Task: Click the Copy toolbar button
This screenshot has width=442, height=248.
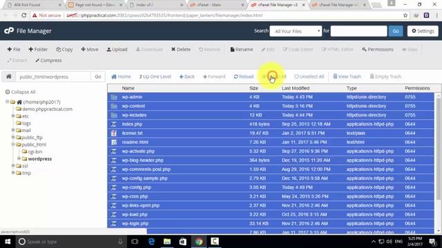Action: point(64,50)
